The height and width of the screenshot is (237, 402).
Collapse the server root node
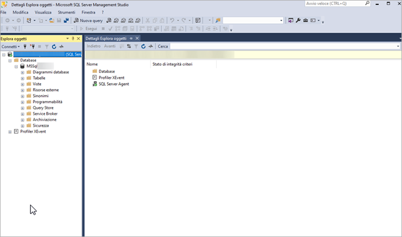click(x=4, y=55)
